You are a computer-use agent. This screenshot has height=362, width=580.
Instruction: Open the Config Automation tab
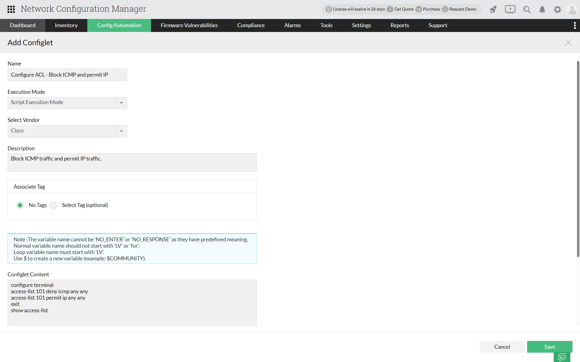pos(119,25)
